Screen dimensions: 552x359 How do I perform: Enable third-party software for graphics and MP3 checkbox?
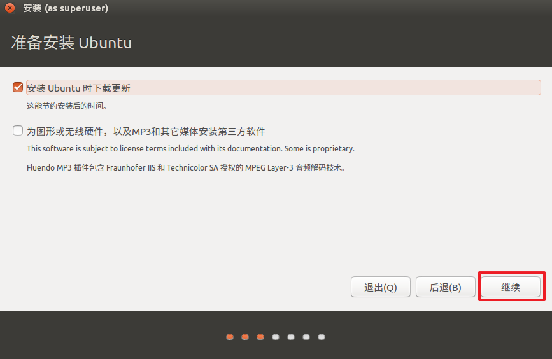(x=18, y=130)
